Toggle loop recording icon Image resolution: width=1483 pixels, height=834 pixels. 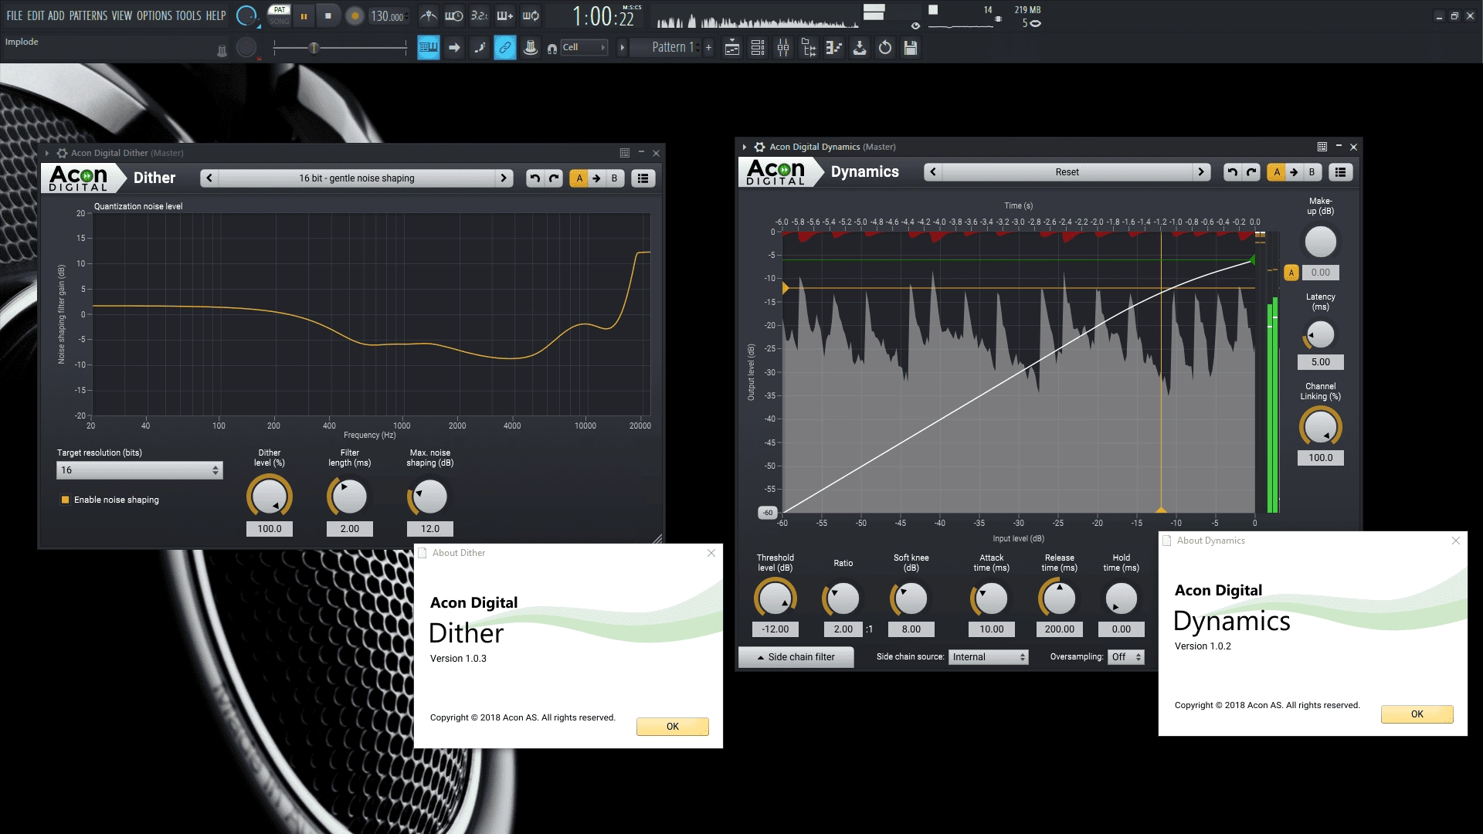tap(531, 15)
